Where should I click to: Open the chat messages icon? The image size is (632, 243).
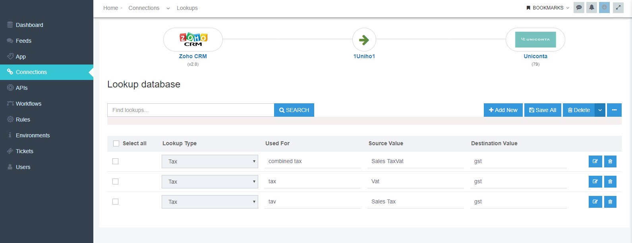point(579,8)
